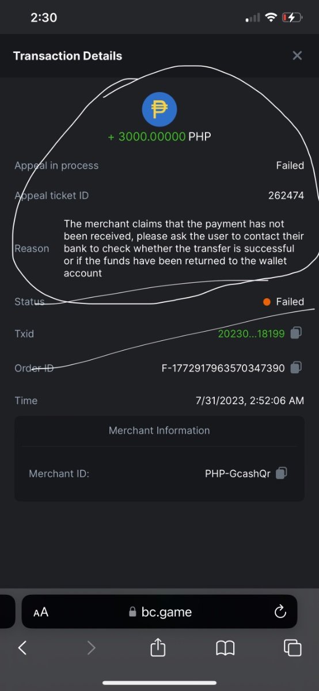Go forward in Safari history
This screenshot has width=319, height=691.
tap(90, 648)
